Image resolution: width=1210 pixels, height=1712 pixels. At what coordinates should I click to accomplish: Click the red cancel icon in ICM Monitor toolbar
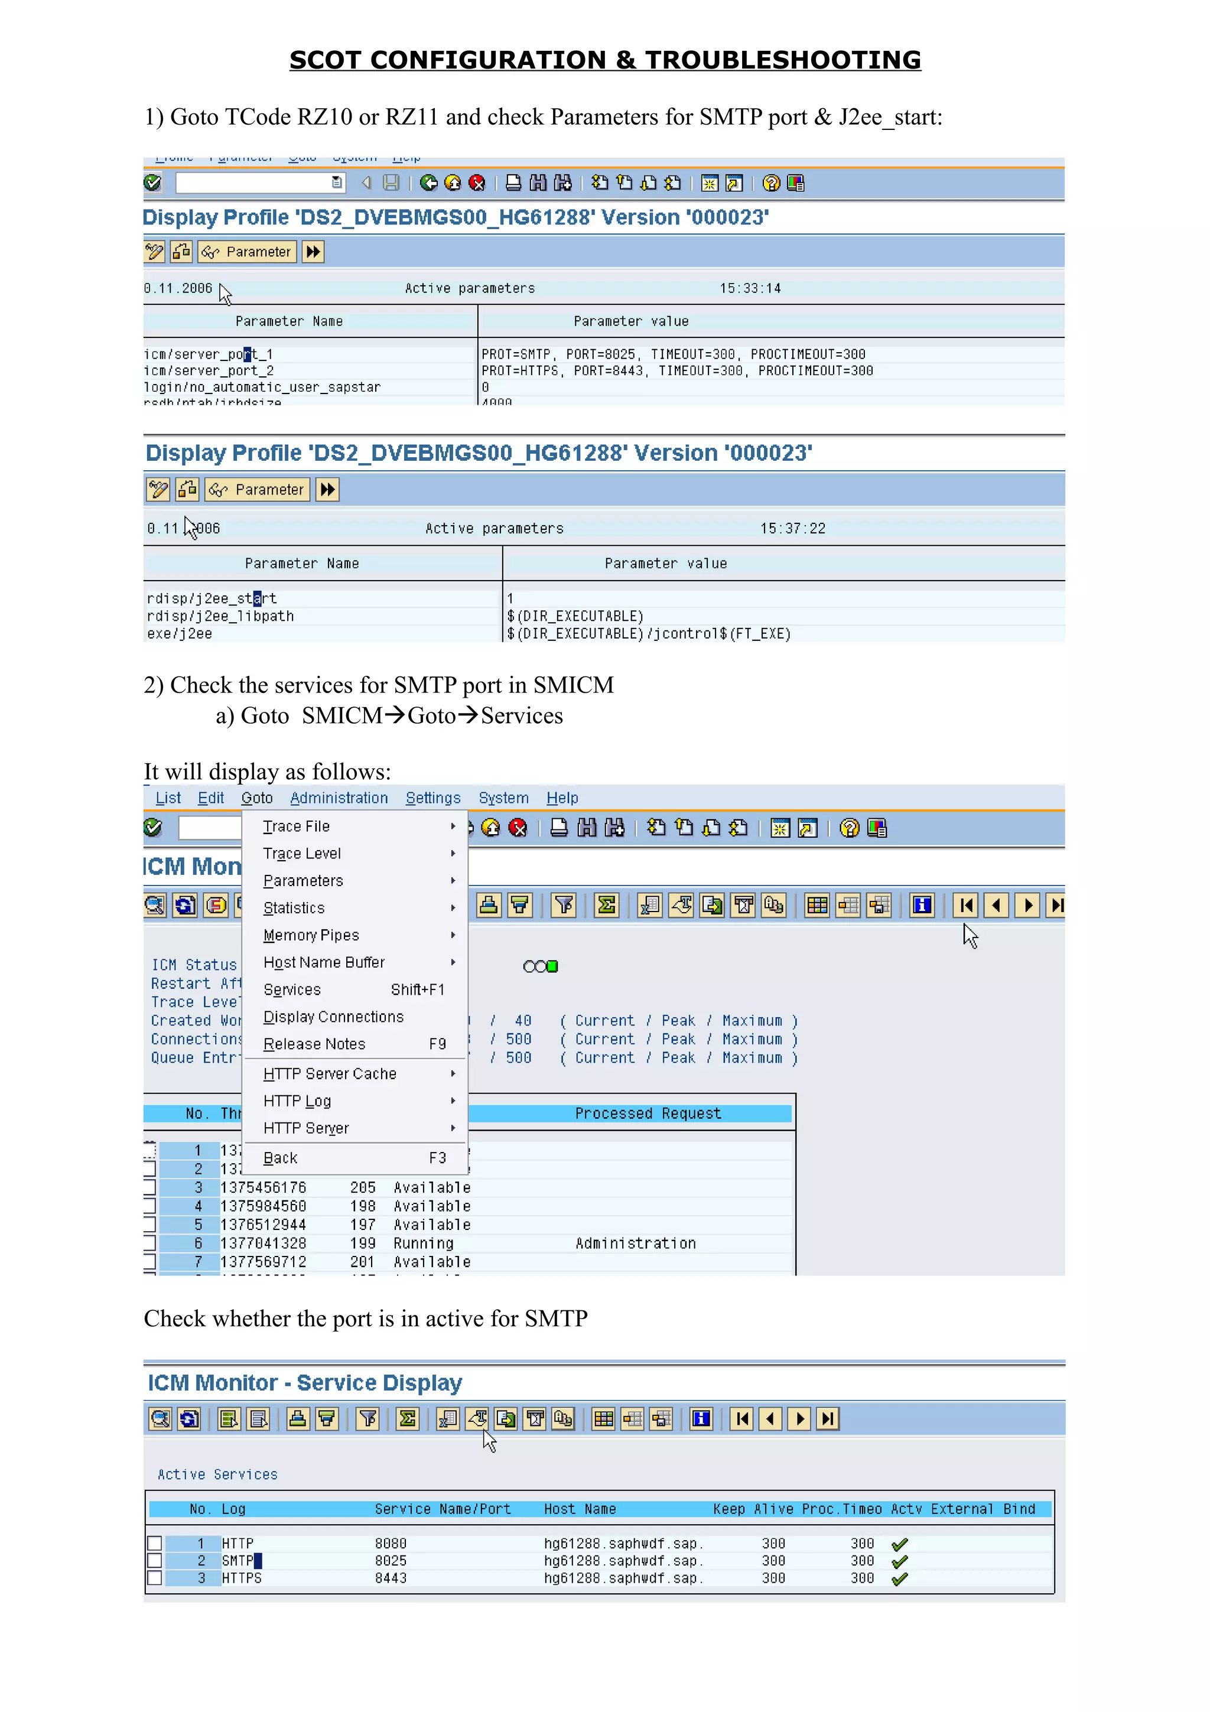(x=518, y=828)
